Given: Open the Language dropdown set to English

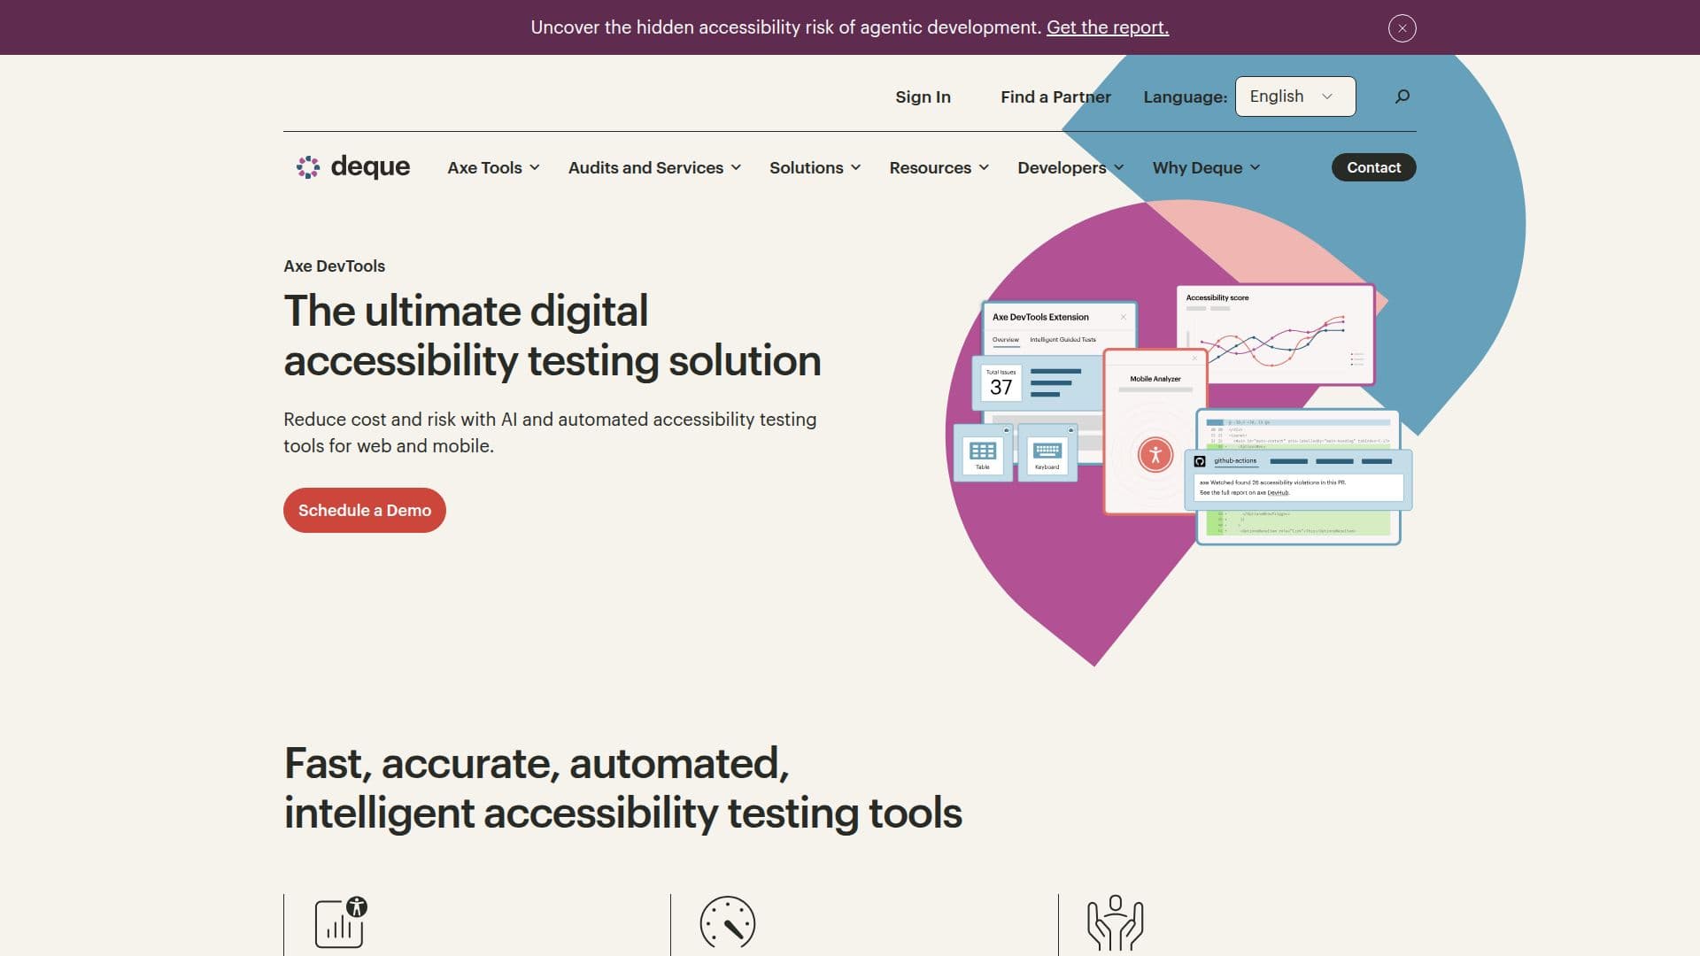Looking at the screenshot, I should (x=1294, y=96).
